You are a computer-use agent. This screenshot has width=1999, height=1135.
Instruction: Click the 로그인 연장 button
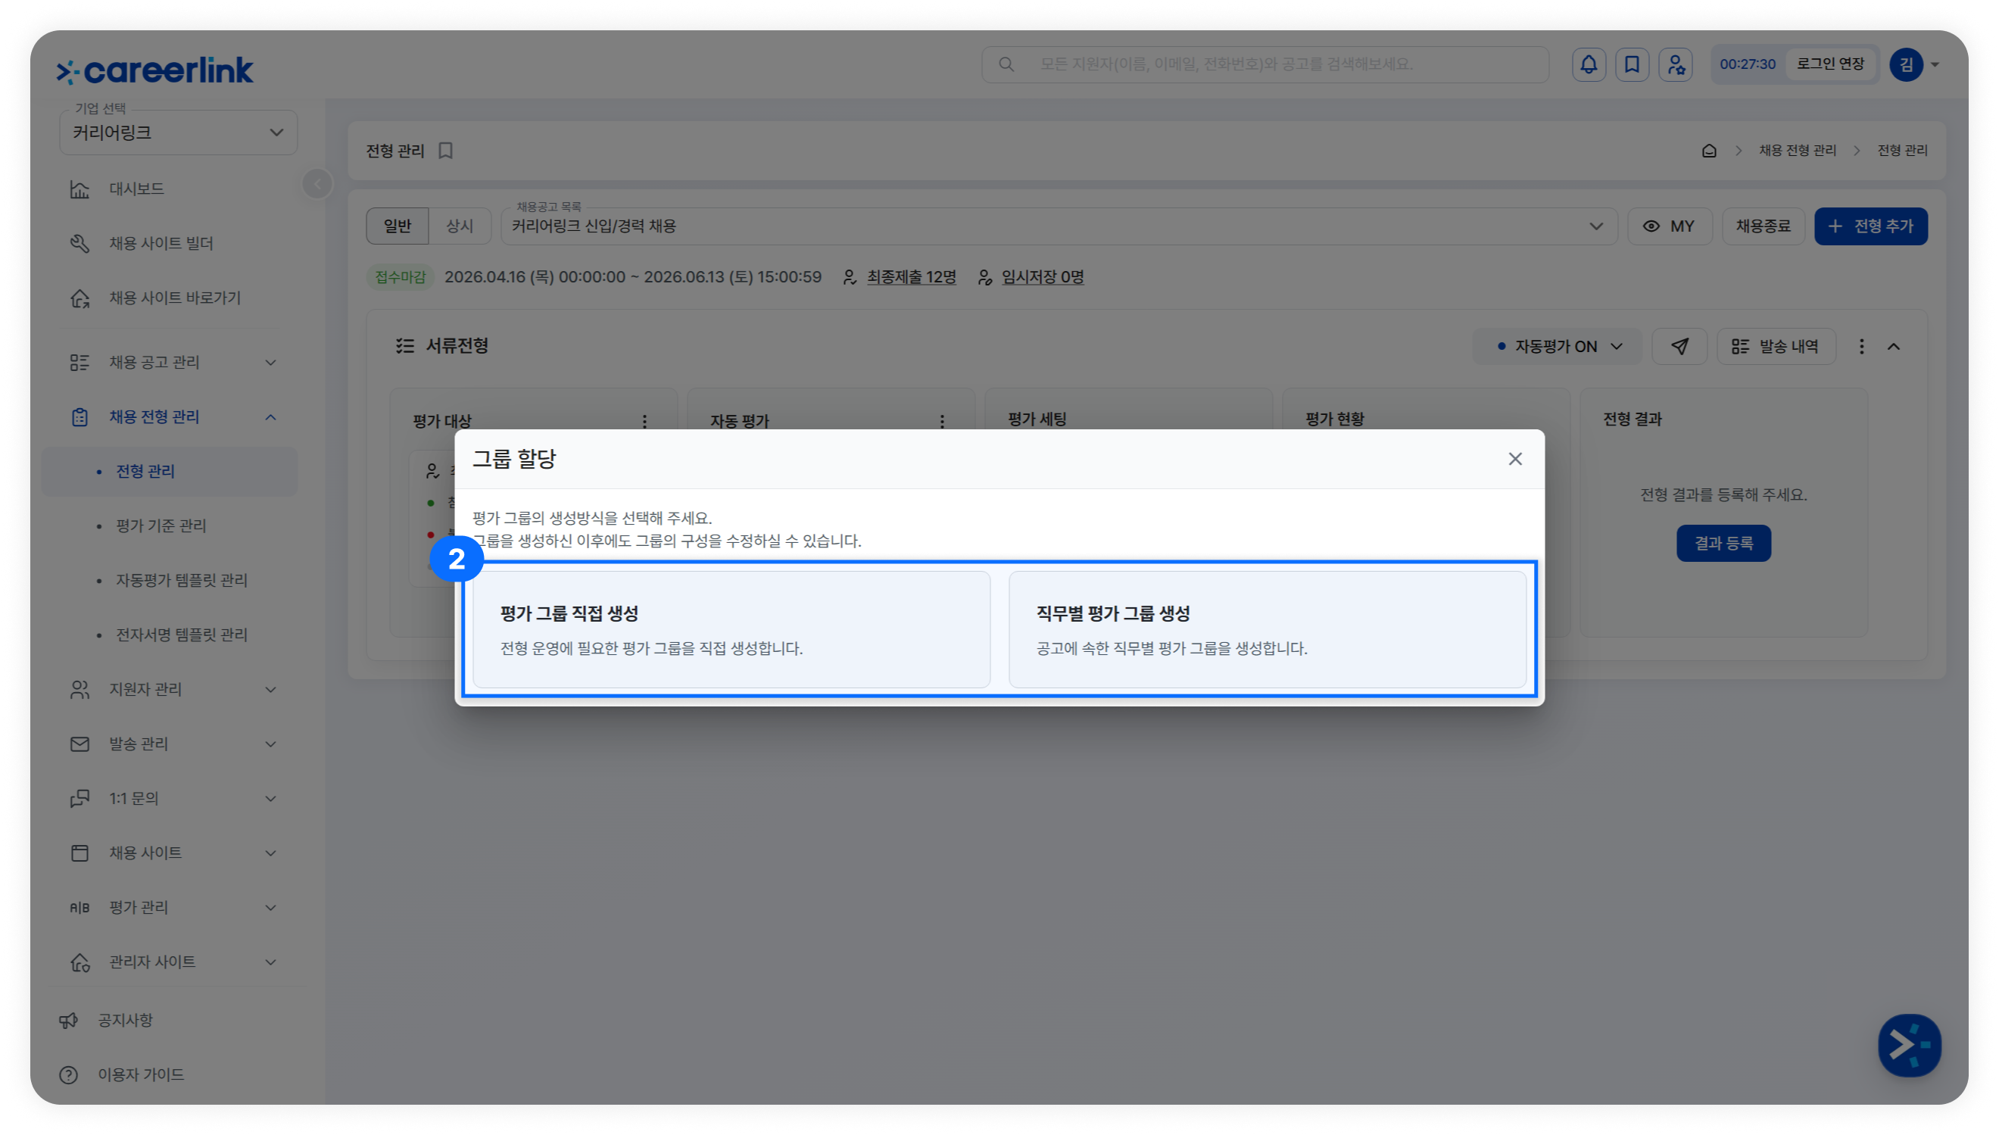[1830, 64]
